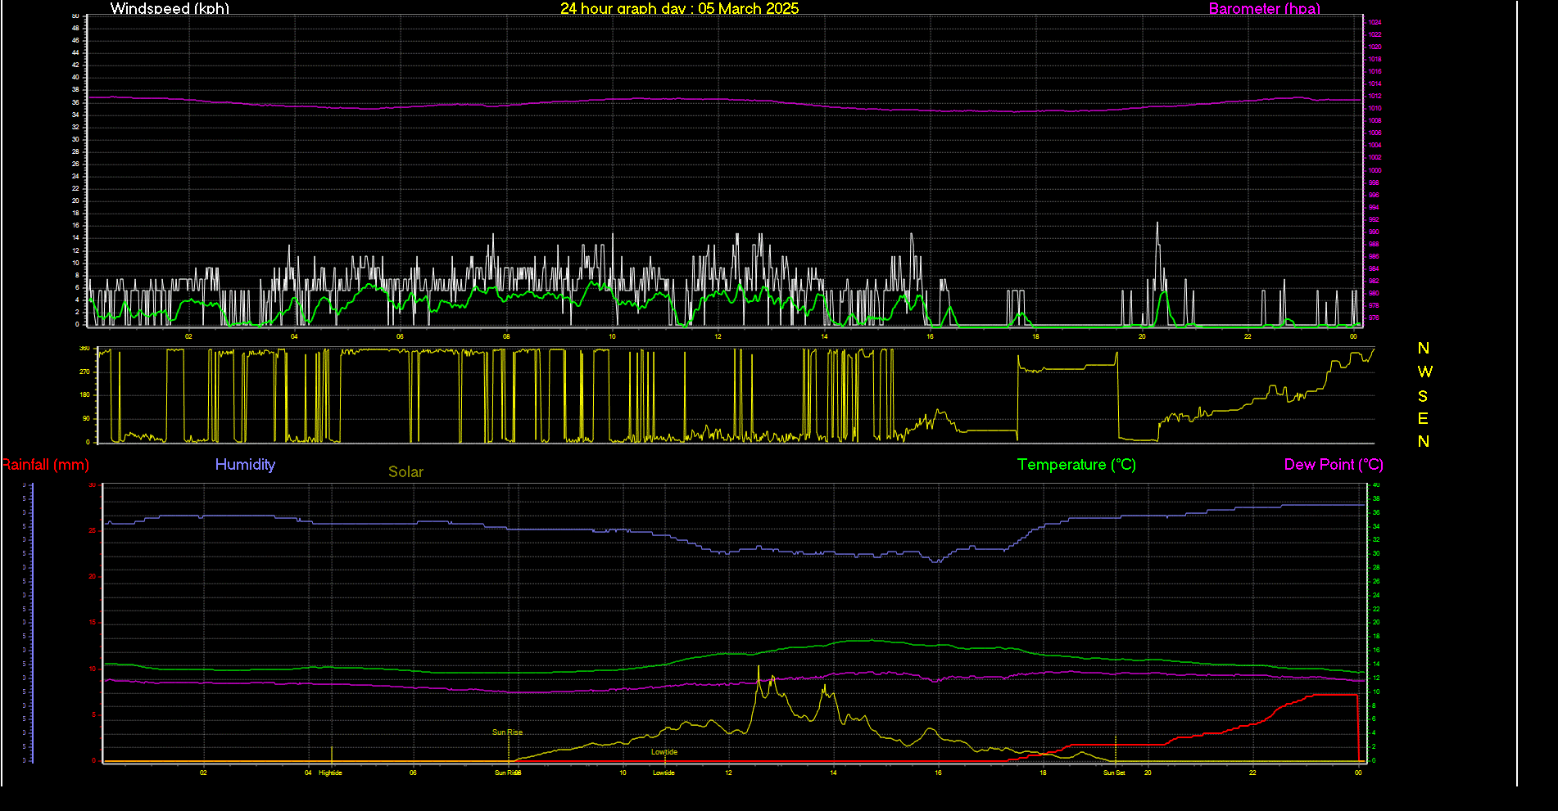Click the Windspeed (kph) chart label

170,8
